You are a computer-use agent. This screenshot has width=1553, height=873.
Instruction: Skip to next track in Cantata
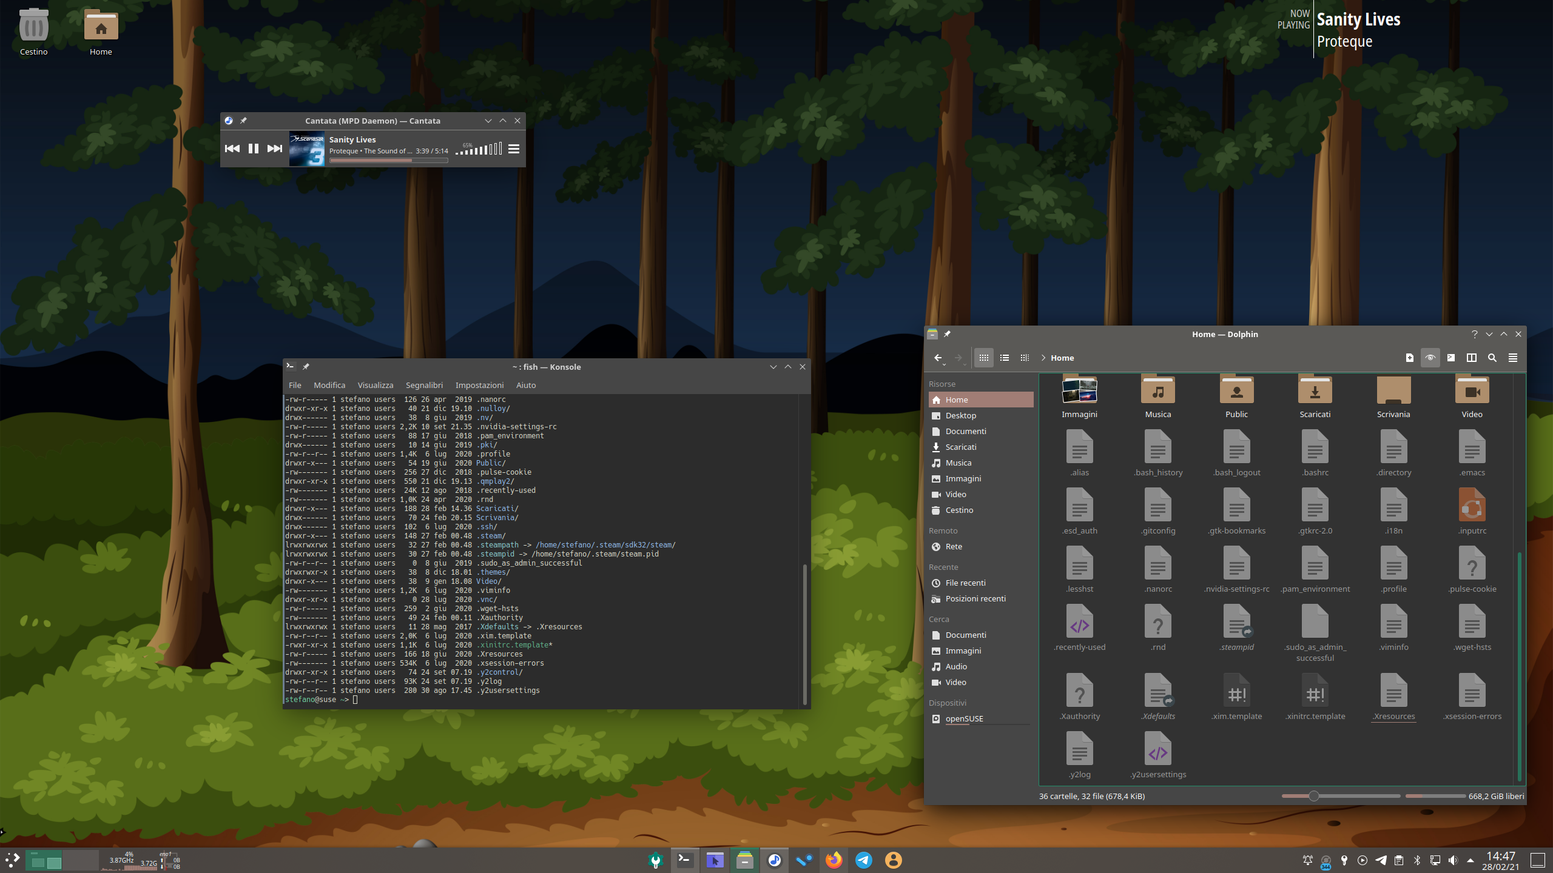click(x=275, y=149)
